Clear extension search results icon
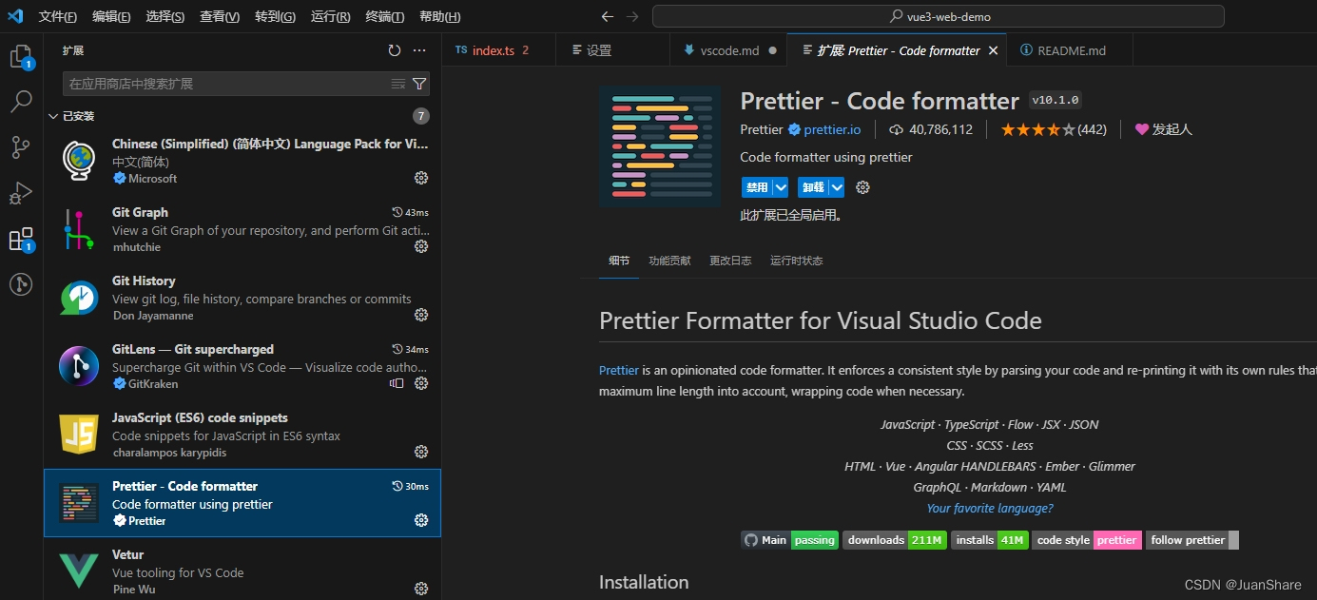Viewport: 1317px width, 600px height. point(398,84)
